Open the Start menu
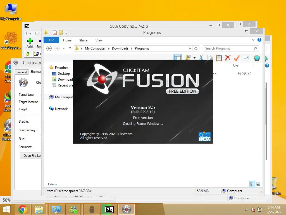Screen dimensions: 286x215 tap(7, 209)
